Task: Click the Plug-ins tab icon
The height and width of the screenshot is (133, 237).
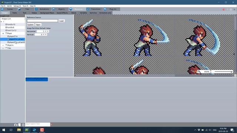Action: [x=105, y=9]
